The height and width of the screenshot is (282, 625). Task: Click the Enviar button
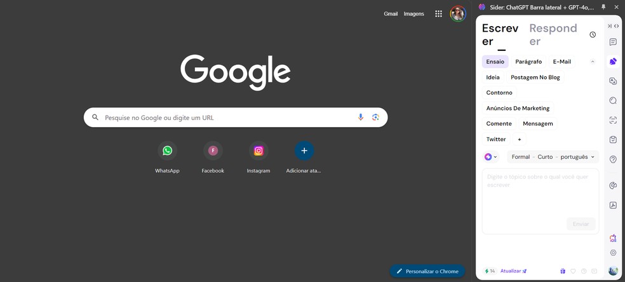(x=581, y=224)
